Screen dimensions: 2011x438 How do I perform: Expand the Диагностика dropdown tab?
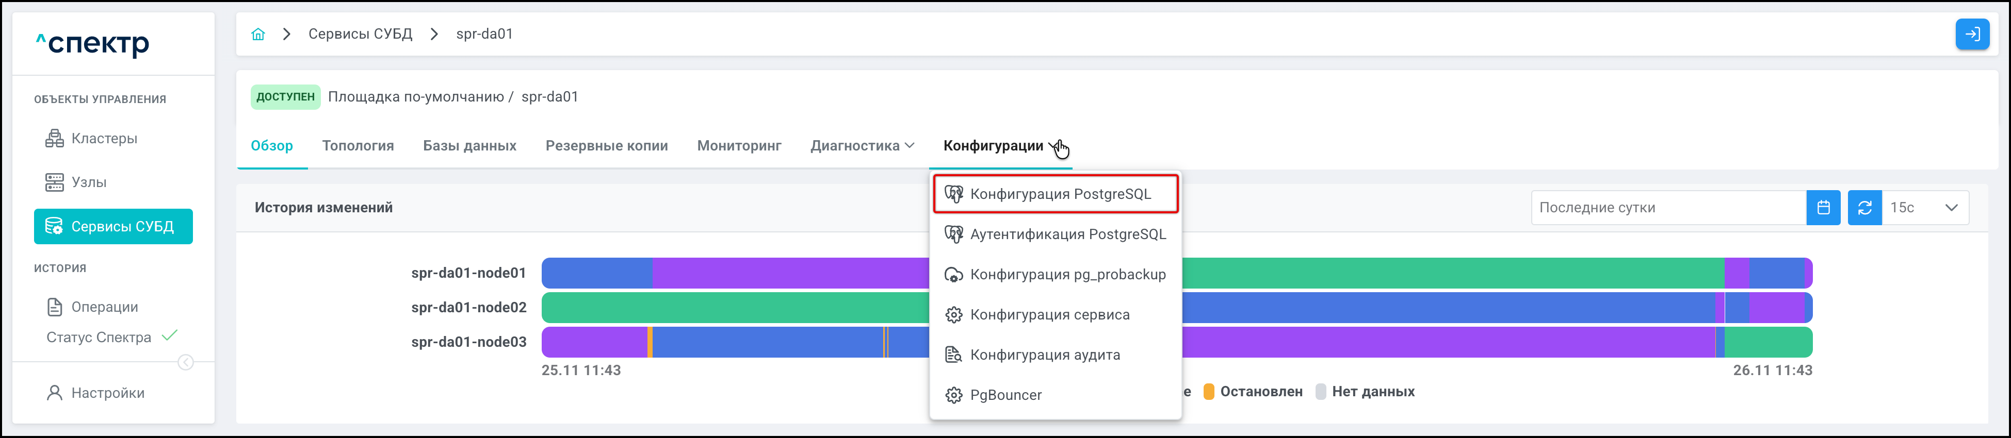[x=862, y=146]
